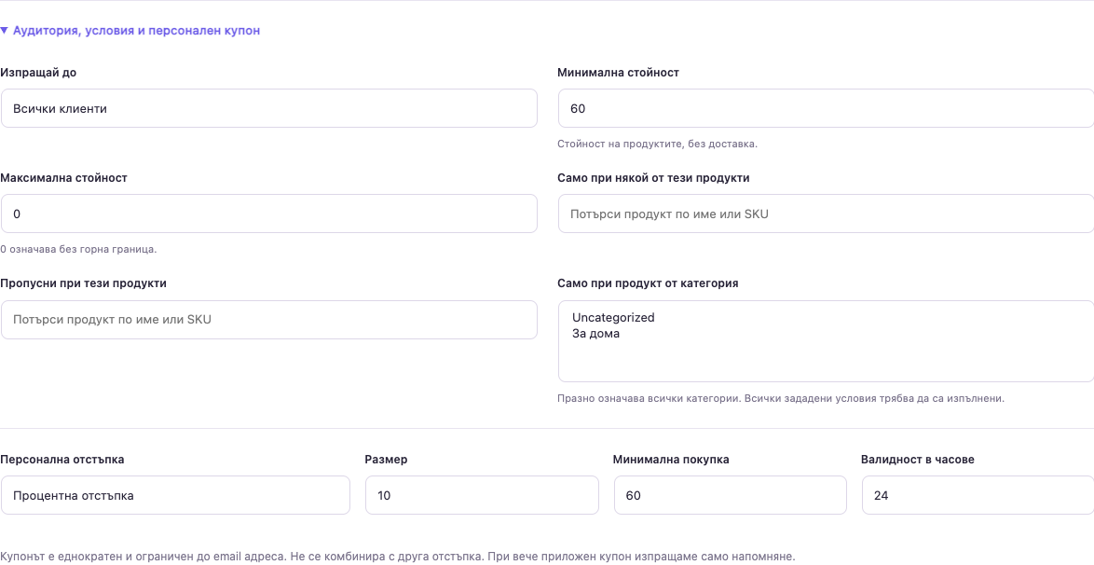The width and height of the screenshot is (1094, 565).
Task: Click the 'Валидност в часове' label
Action: (918, 460)
